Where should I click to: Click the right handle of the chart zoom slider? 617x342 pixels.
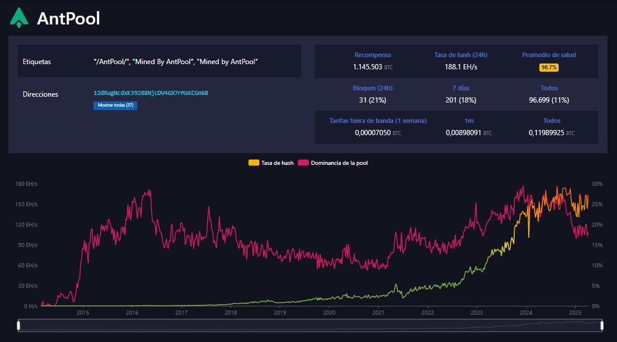click(601, 325)
